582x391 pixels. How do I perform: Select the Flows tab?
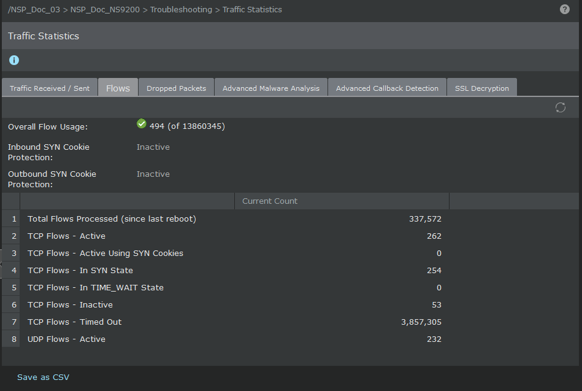pyautogui.click(x=118, y=88)
